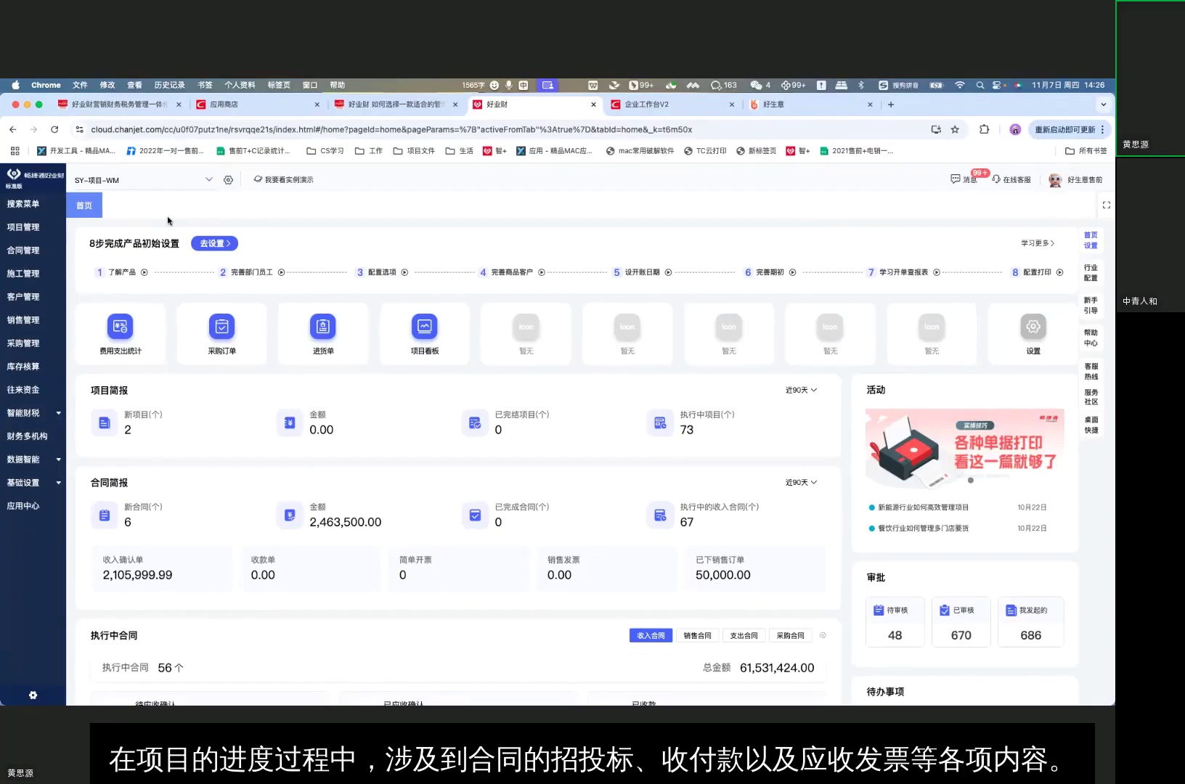Expand the 智能财税 sidebar section
Image resolution: width=1185 pixels, height=784 pixels.
click(x=33, y=412)
